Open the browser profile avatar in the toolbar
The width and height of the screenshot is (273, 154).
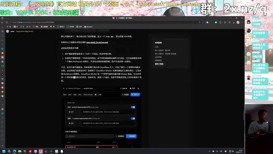[x=238, y=22]
